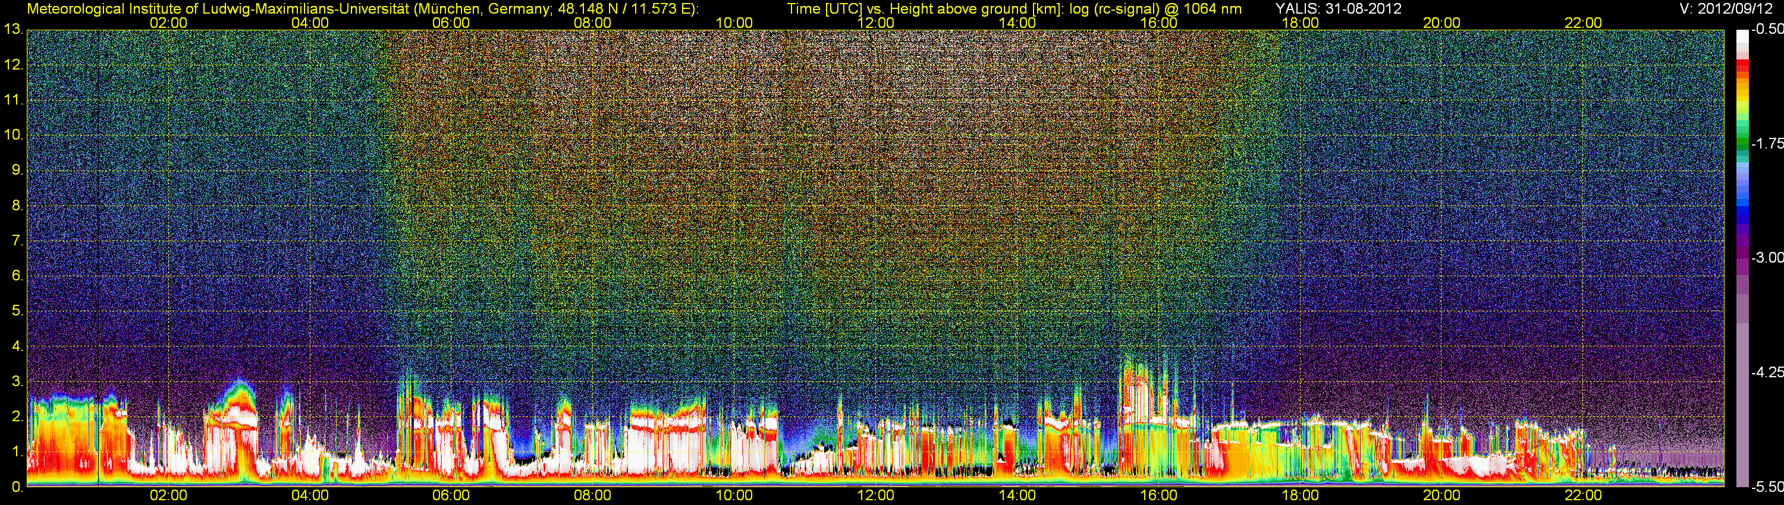Screen dimensions: 1784x505
Task: Click the 'Time [UTC] vs. Height above ground' caption
Action: coord(1014,9)
